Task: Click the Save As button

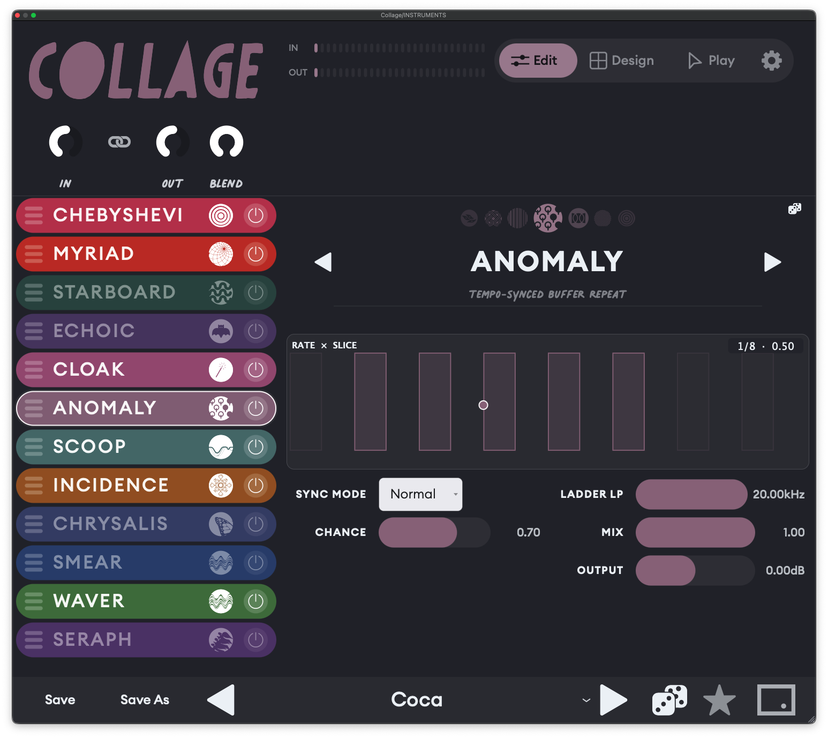Action: coord(145,700)
